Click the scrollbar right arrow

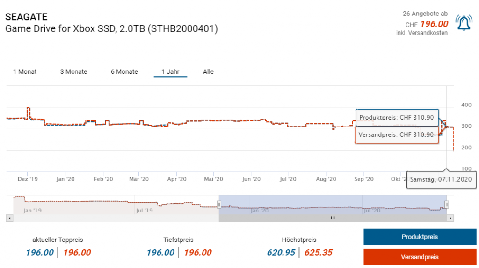tap(450, 218)
